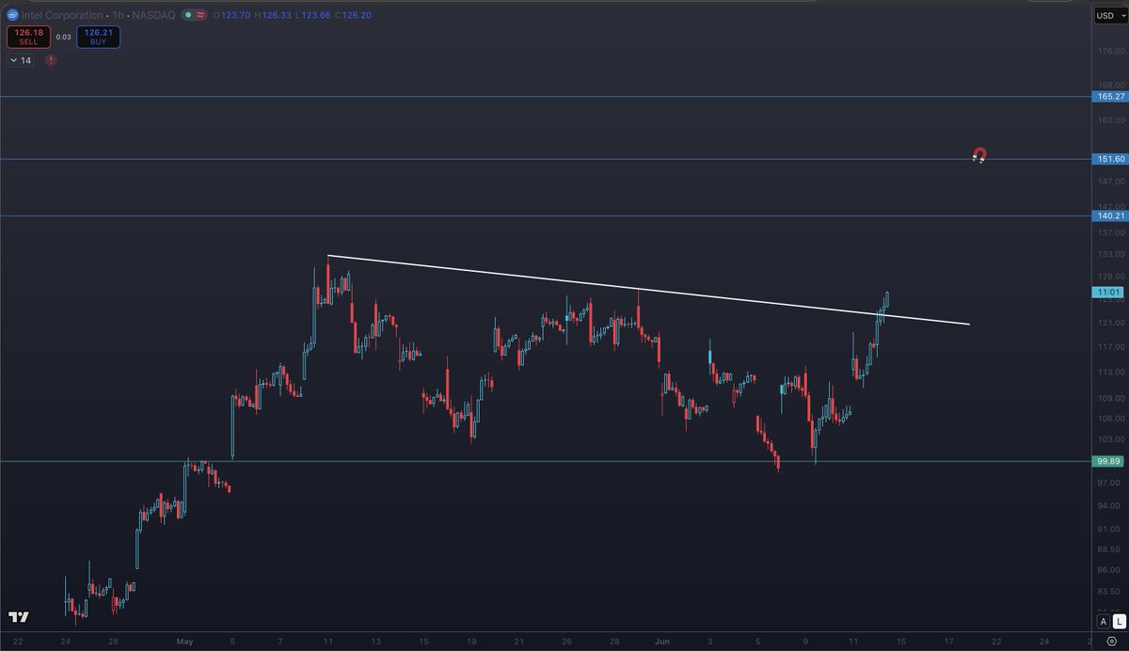Image resolution: width=1129 pixels, height=651 pixels.
Task: Click the red exclamation warning icon
Action: click(51, 60)
